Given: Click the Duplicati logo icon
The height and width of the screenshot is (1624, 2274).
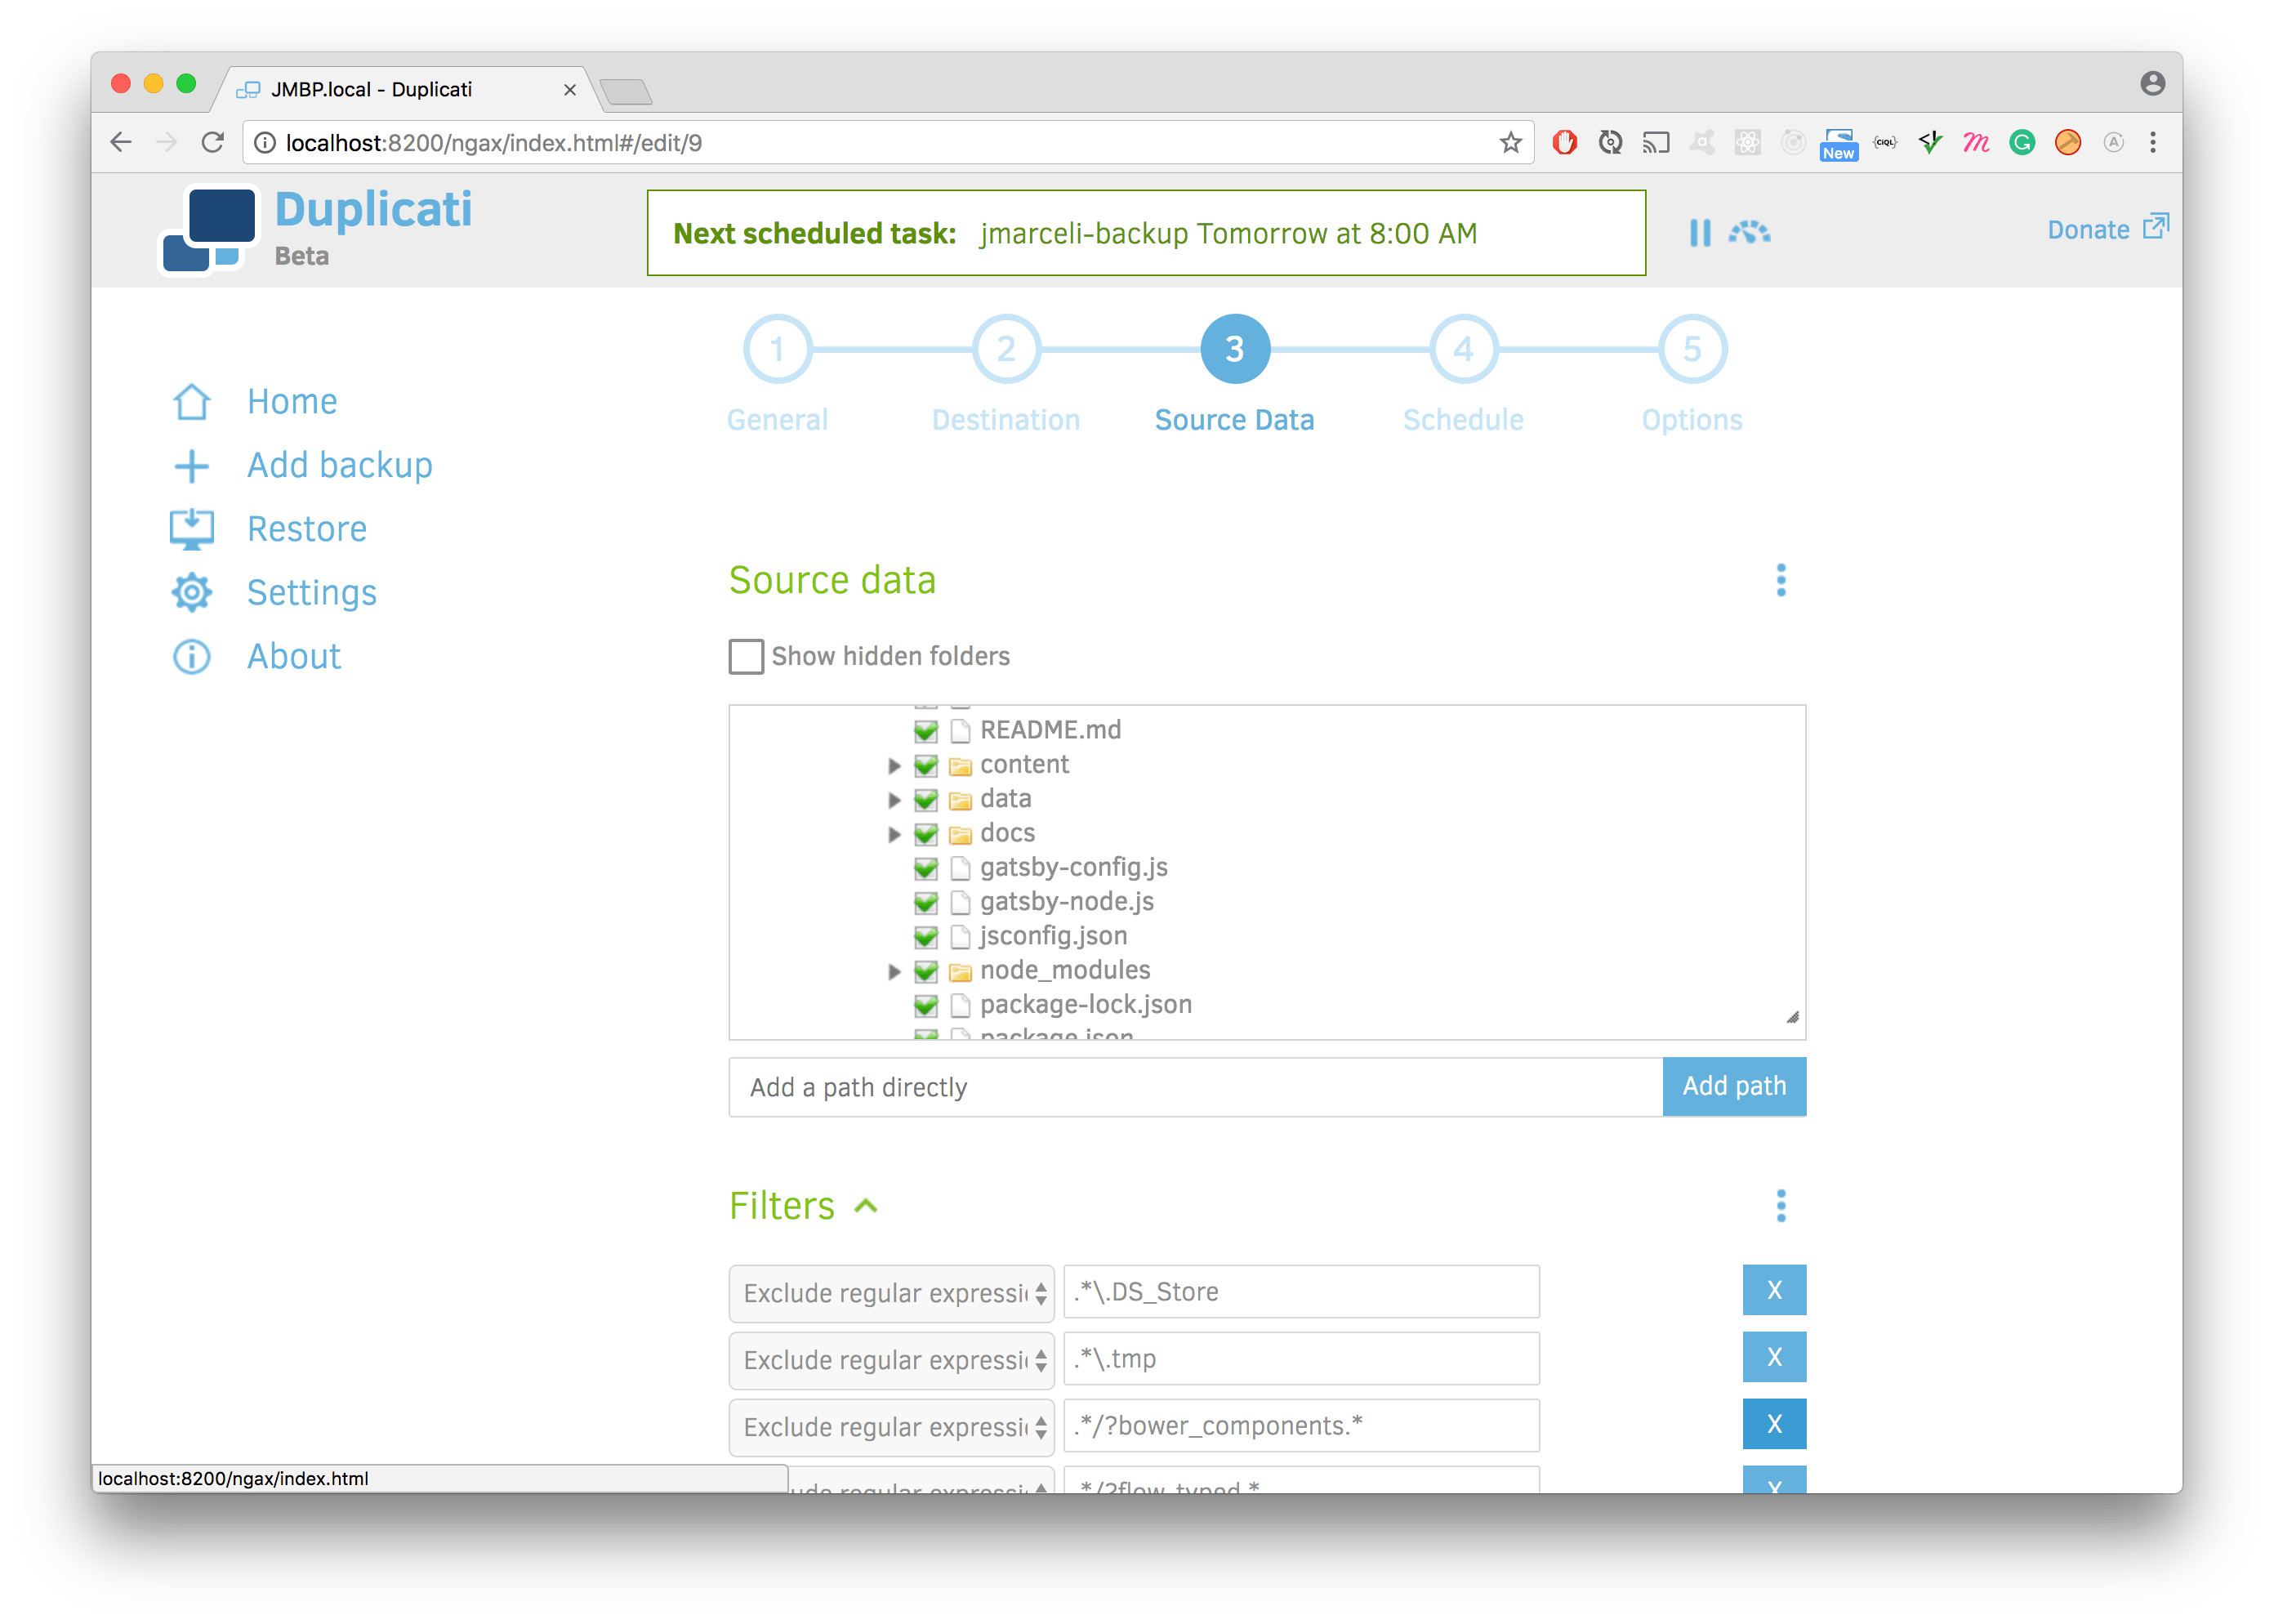Looking at the screenshot, I should (208, 230).
